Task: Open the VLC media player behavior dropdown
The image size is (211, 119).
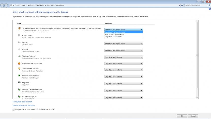Action: click(123, 97)
